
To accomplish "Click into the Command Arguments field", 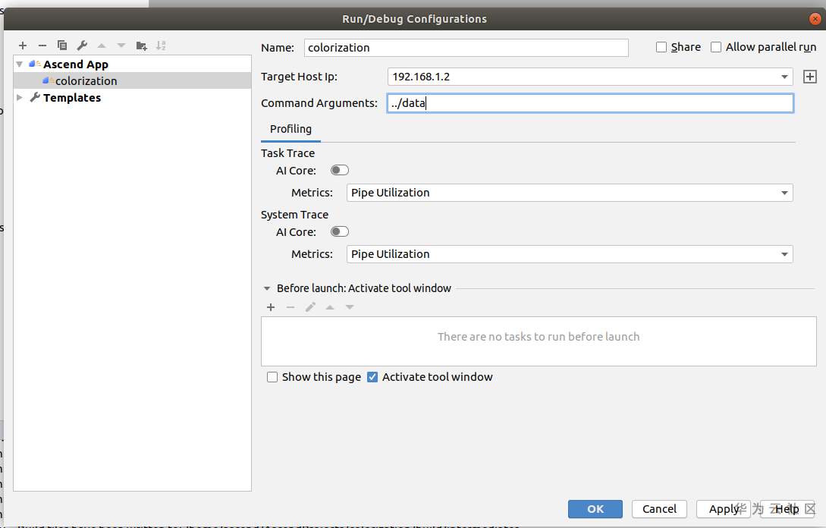I will coord(589,103).
